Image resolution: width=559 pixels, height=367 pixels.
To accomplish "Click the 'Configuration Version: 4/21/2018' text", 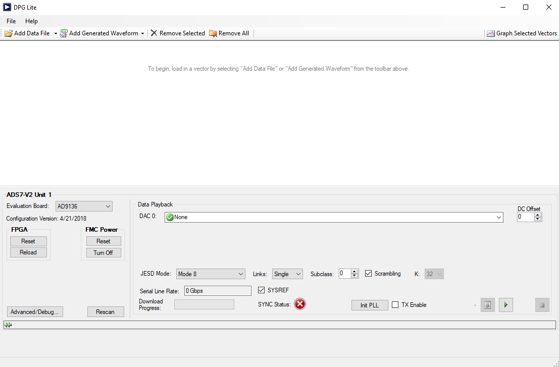I will (x=46, y=219).
